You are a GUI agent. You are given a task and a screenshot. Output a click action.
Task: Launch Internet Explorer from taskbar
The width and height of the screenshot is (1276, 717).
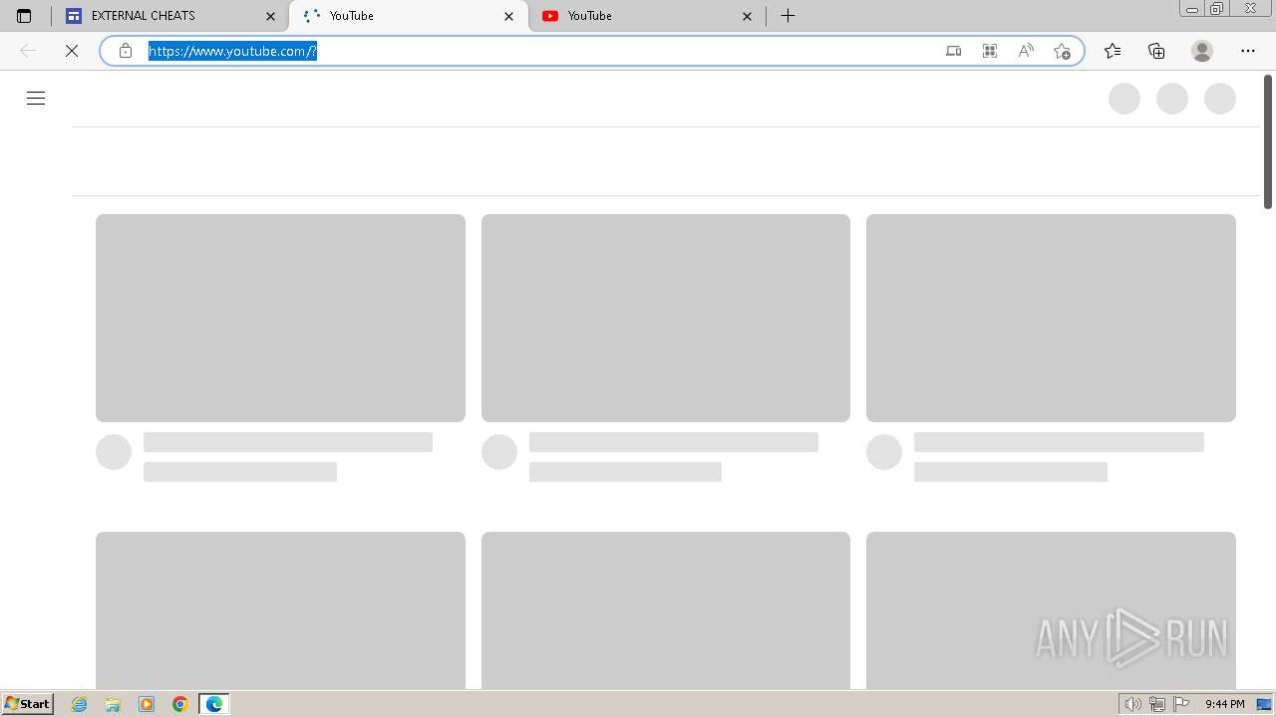coord(80,704)
